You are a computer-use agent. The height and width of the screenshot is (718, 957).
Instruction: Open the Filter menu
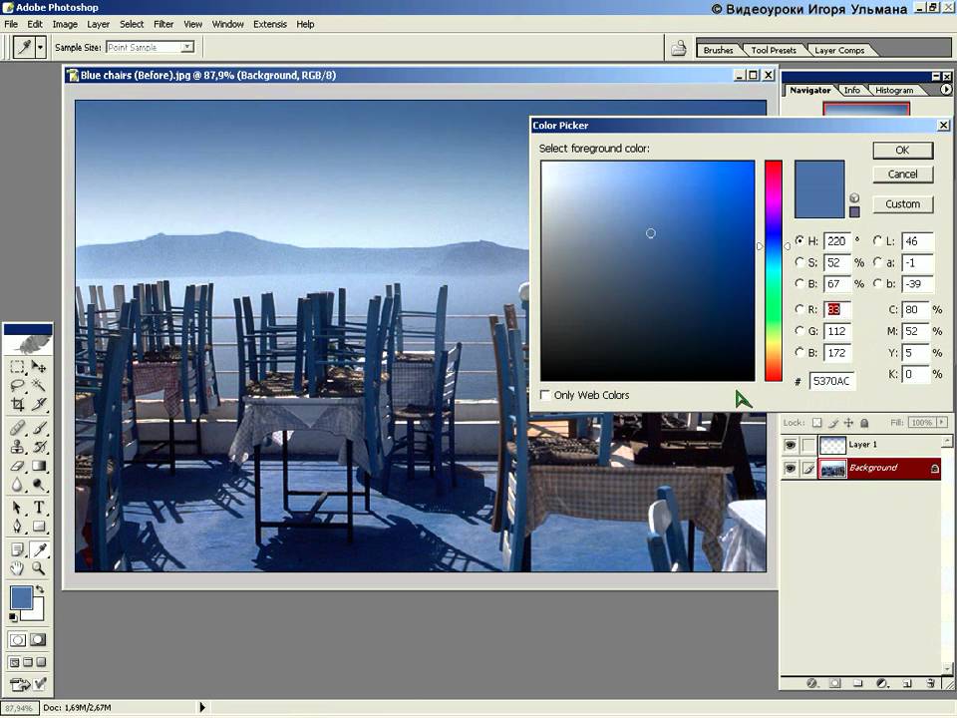(x=162, y=24)
